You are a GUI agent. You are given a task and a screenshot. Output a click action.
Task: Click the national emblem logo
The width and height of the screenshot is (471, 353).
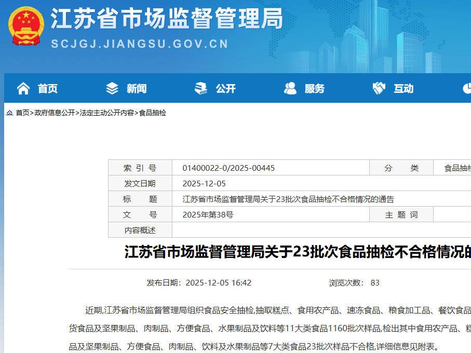coord(26,26)
